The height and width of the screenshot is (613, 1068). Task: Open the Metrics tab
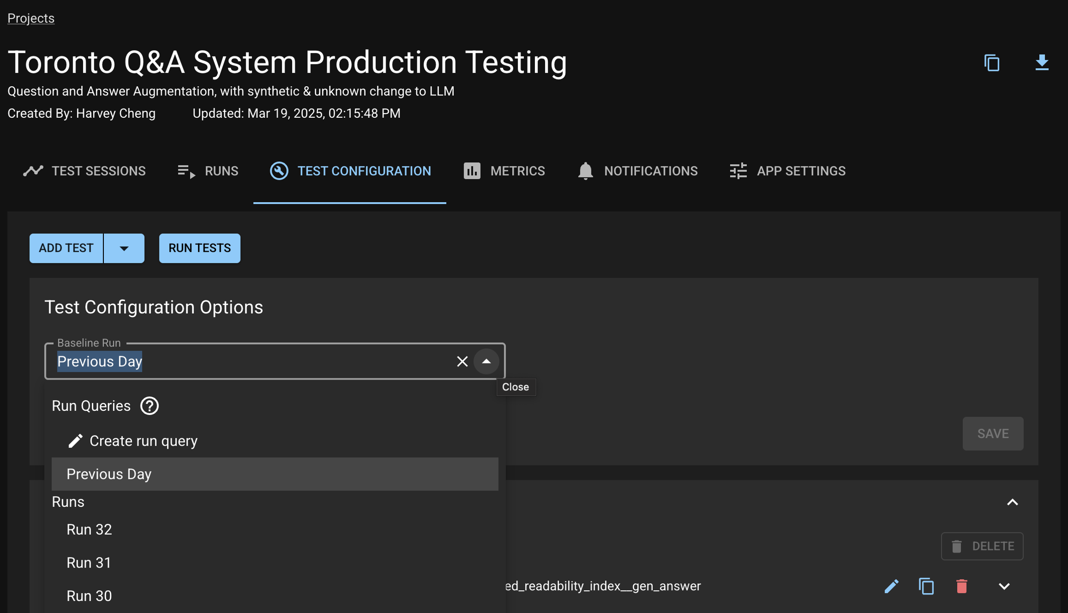click(504, 171)
